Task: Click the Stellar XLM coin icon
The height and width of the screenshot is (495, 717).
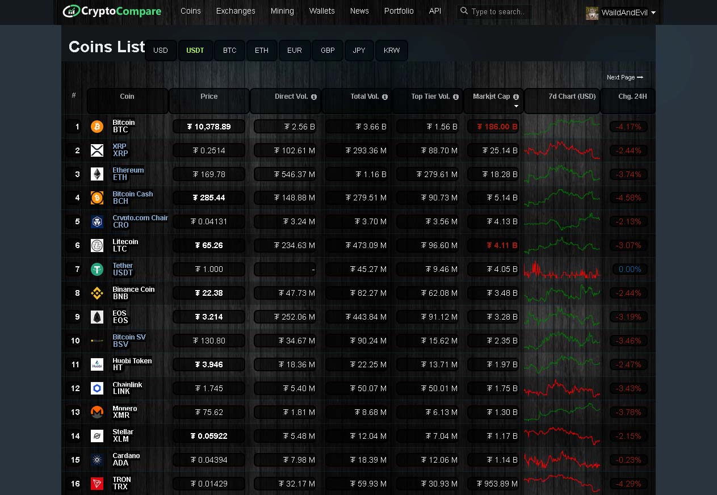Action: point(97,436)
